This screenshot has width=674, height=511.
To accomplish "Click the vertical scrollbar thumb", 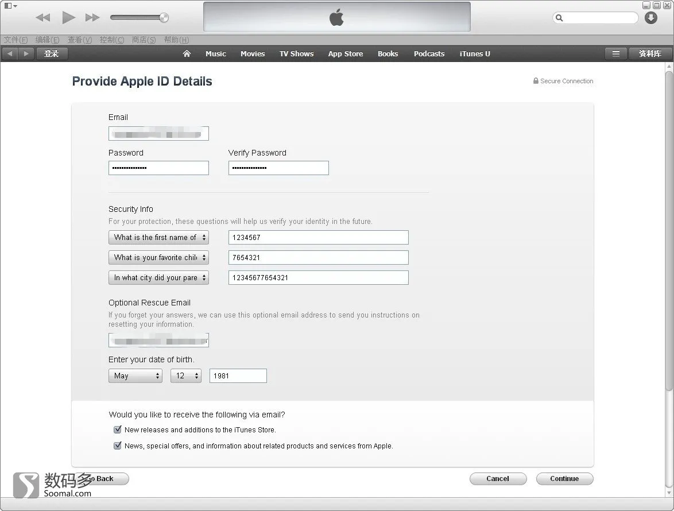I will click(669, 230).
